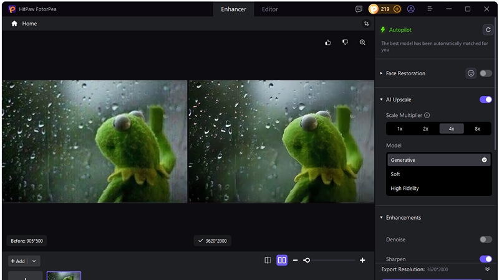Collapse the Enhancements section

click(x=381, y=217)
